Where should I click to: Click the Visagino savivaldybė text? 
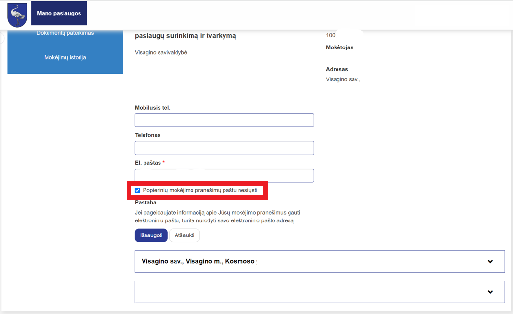pyautogui.click(x=161, y=52)
